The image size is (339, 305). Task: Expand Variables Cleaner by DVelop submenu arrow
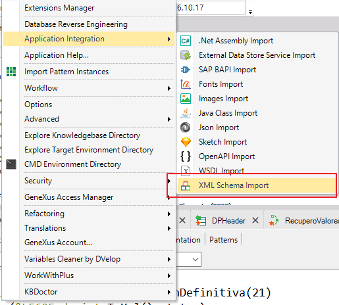[x=169, y=259]
